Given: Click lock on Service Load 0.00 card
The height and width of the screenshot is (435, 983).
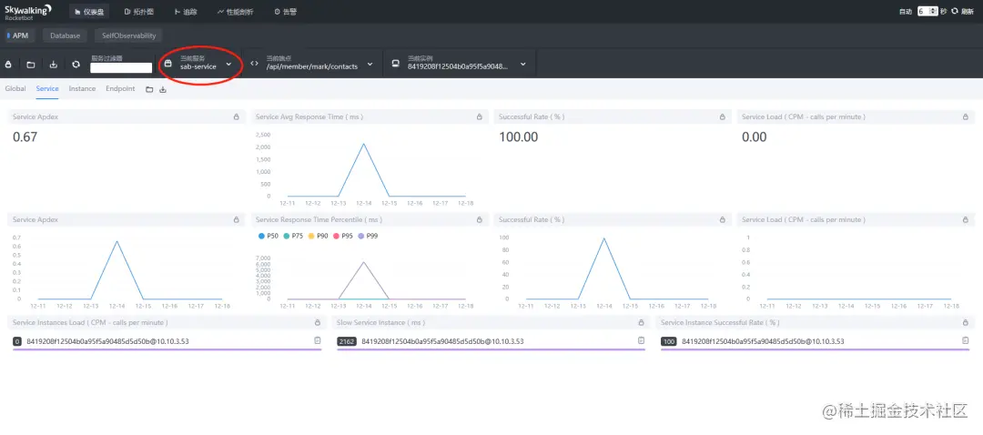Looking at the screenshot, I should pyautogui.click(x=966, y=116).
